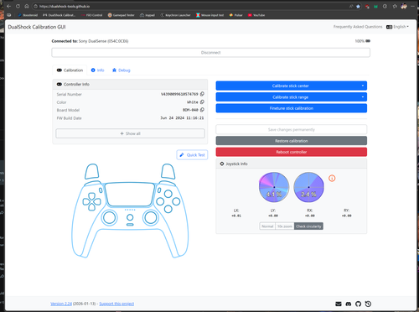This screenshot has width=419, height=312.
Task: Click the left joystick on controller diagram
Action: (109, 217)
